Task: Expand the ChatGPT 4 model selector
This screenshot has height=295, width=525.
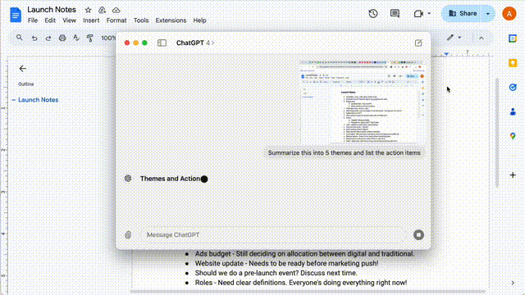Action: (x=195, y=43)
